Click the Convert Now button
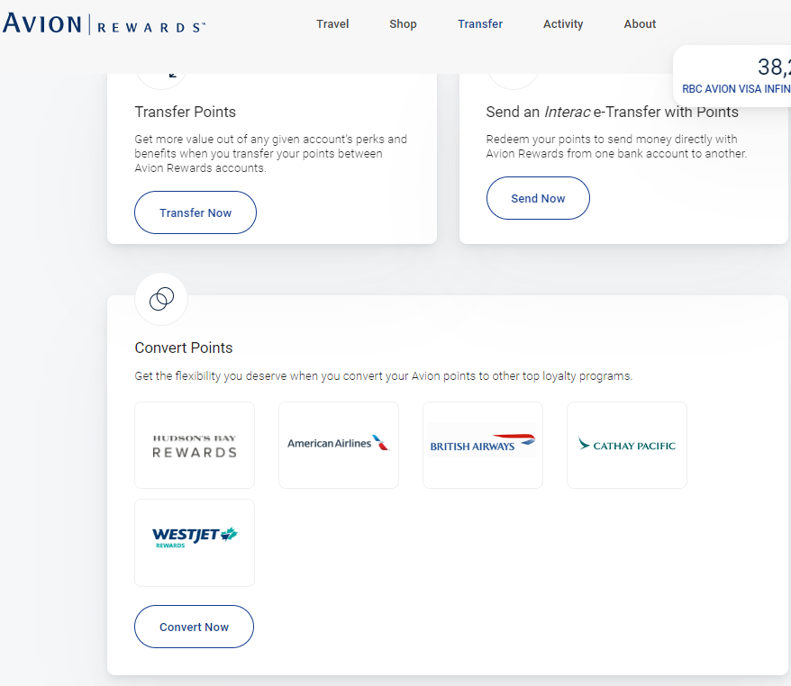 [x=194, y=627]
